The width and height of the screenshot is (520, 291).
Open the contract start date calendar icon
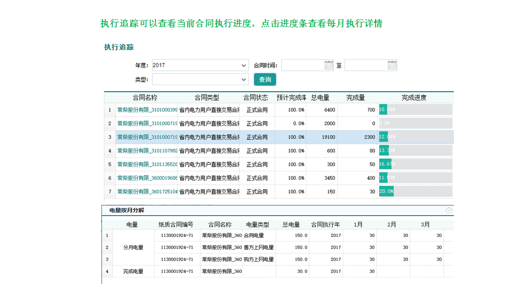pyautogui.click(x=329, y=66)
